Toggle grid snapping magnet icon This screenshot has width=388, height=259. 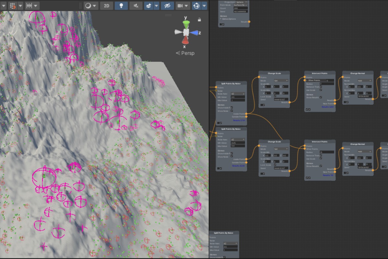pos(13,6)
